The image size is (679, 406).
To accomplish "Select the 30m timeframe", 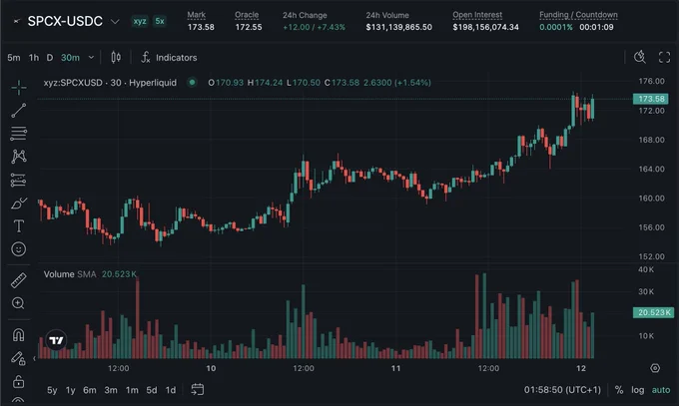I will pos(70,58).
